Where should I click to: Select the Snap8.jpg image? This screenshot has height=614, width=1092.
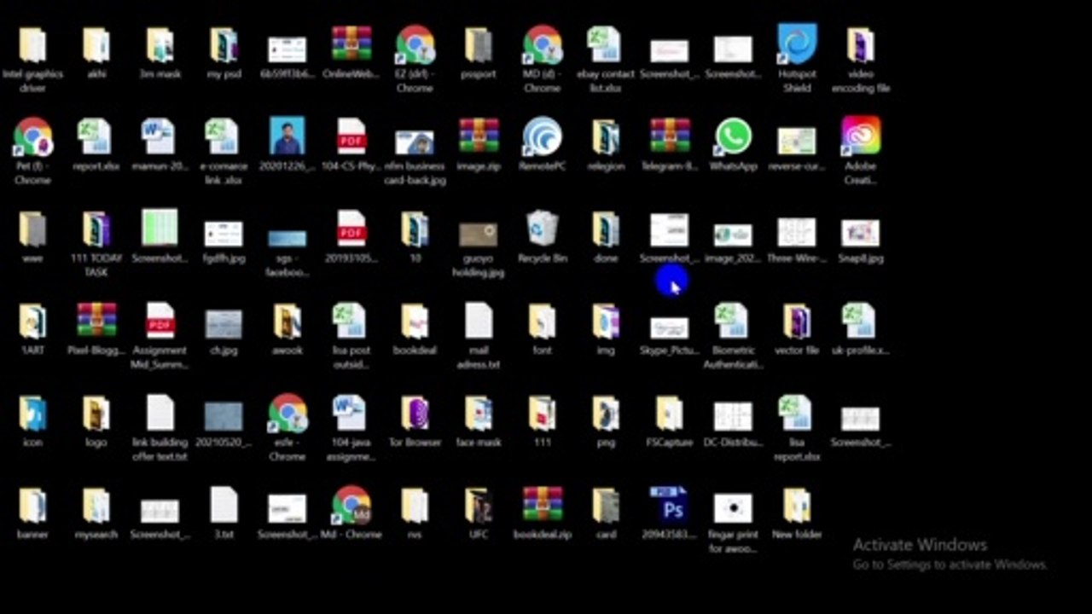861,233
